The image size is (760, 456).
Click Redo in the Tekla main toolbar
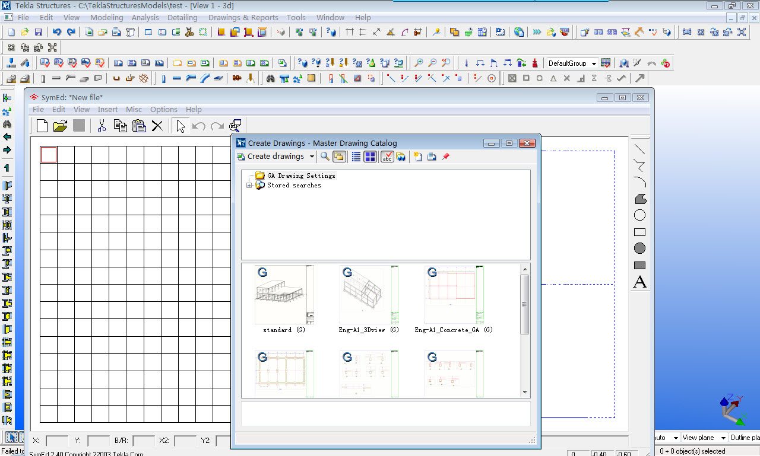tap(71, 32)
